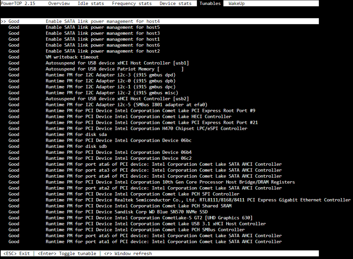Select Host Bridge/DRAM Registers row
353x259 pixels.
click(x=160, y=182)
